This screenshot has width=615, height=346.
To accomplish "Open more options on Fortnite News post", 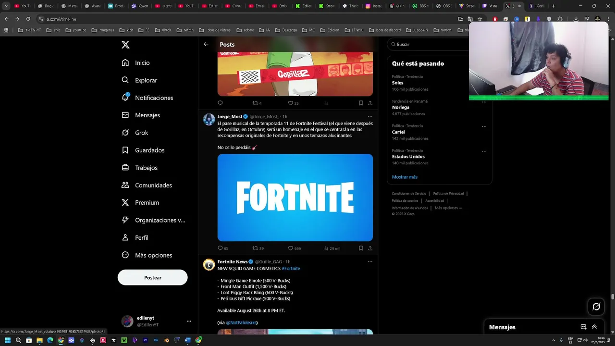I will tap(370, 262).
